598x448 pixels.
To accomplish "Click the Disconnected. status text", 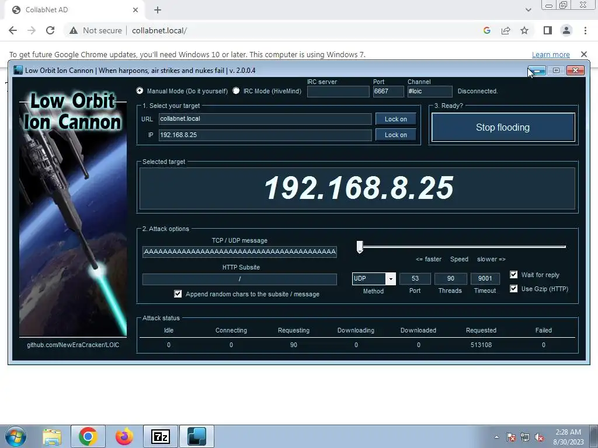I will (x=478, y=91).
